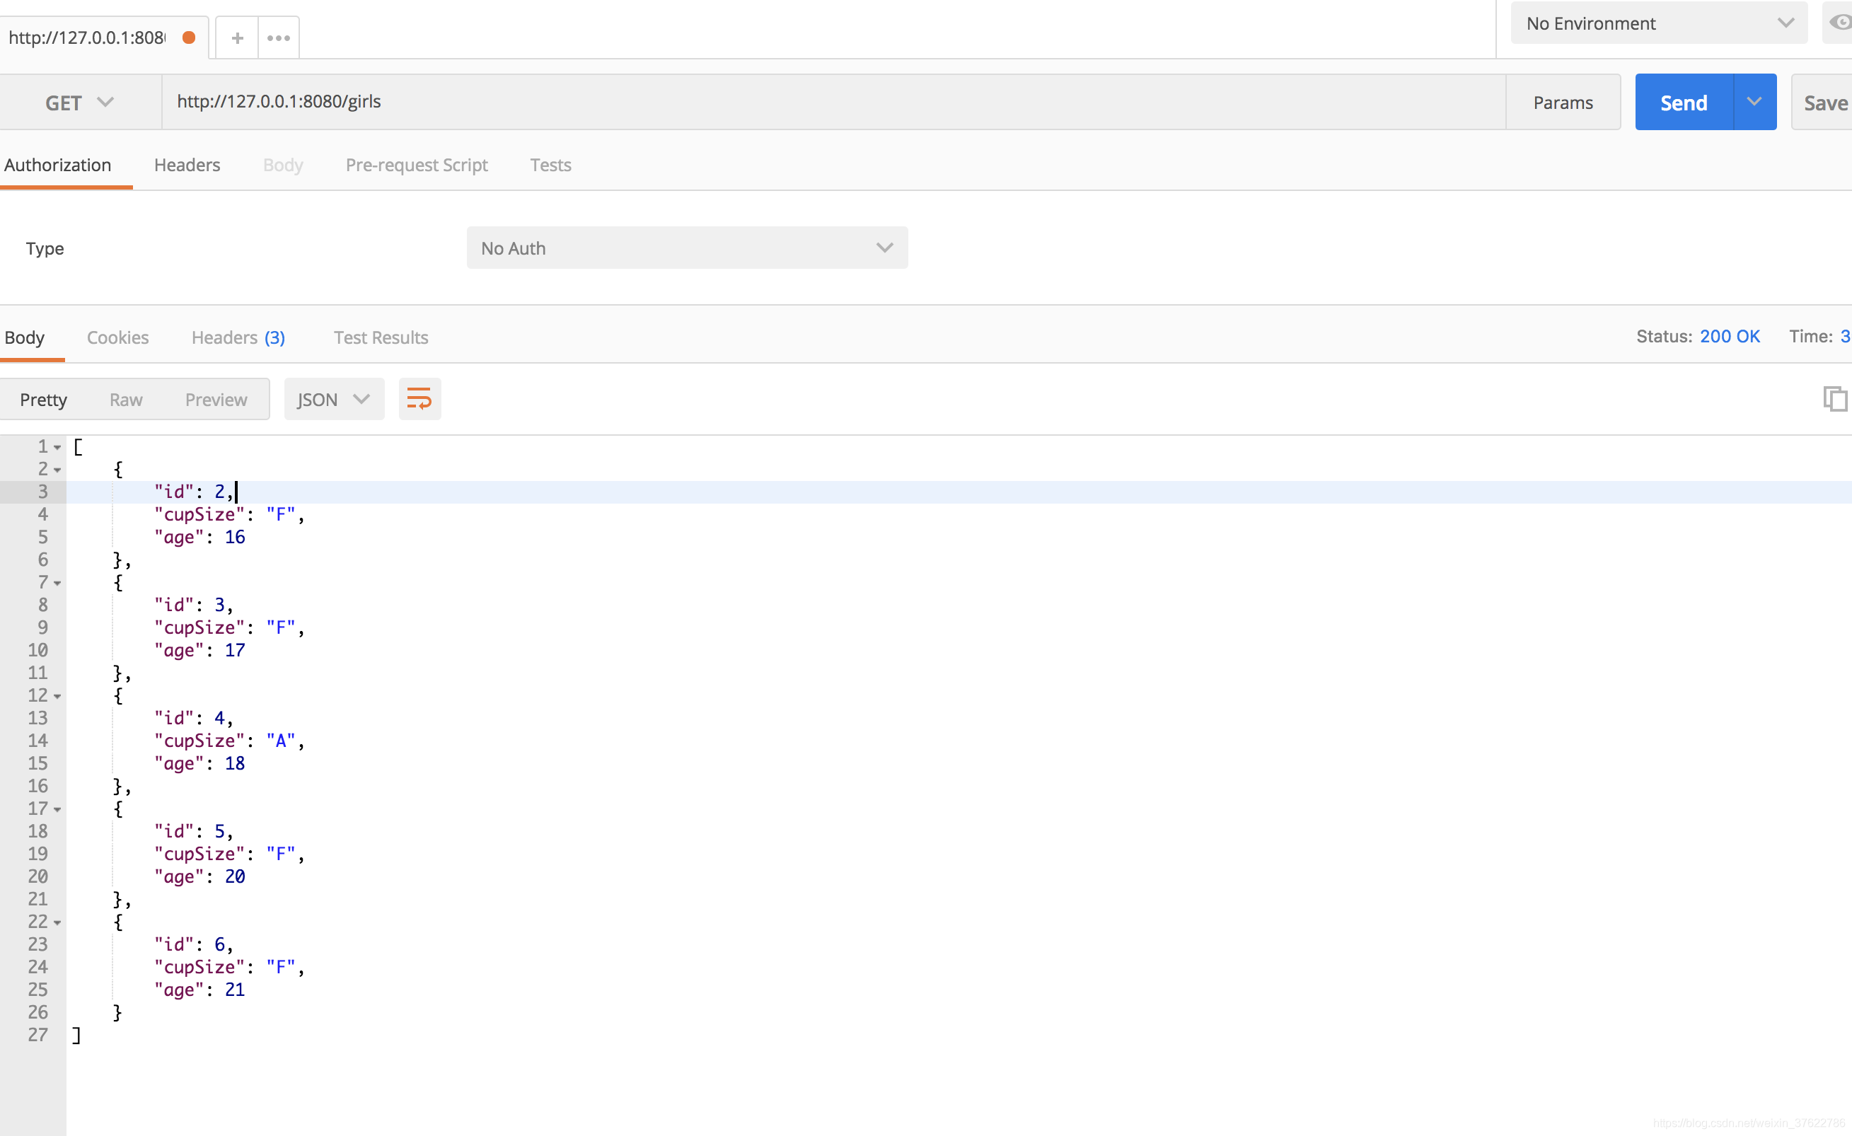Click line number 27 in the gutter
The width and height of the screenshot is (1852, 1136).
point(37,1036)
